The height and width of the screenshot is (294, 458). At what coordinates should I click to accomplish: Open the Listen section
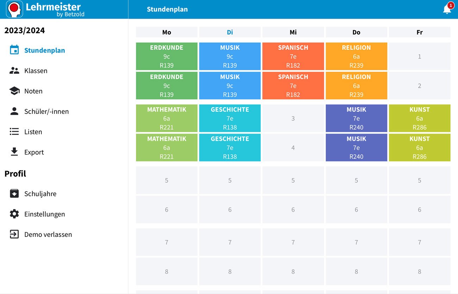tap(33, 132)
